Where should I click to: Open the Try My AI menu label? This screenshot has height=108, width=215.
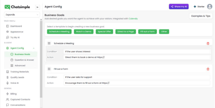(15, 37)
